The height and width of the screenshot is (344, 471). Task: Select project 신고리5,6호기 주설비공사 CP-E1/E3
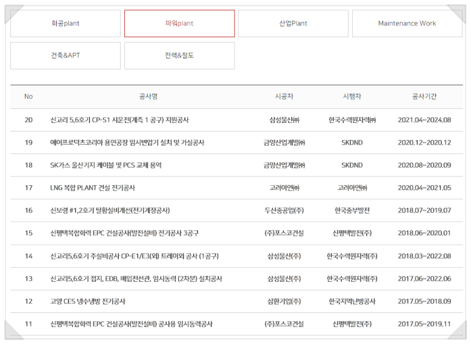[x=134, y=256]
